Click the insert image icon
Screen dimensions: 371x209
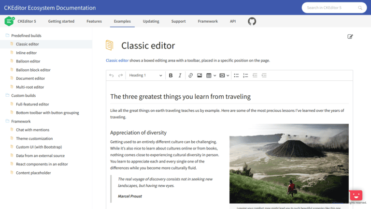tap(200, 75)
